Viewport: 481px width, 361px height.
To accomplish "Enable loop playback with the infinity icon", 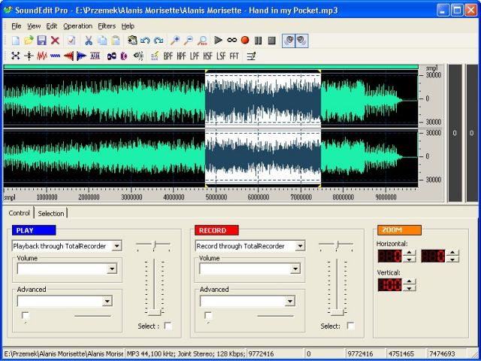I will tap(231, 40).
